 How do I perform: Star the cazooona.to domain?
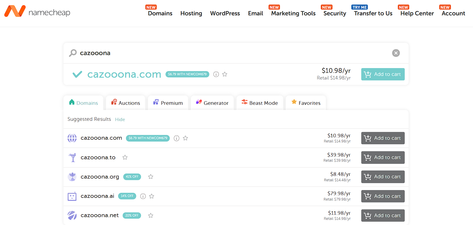pos(125,158)
